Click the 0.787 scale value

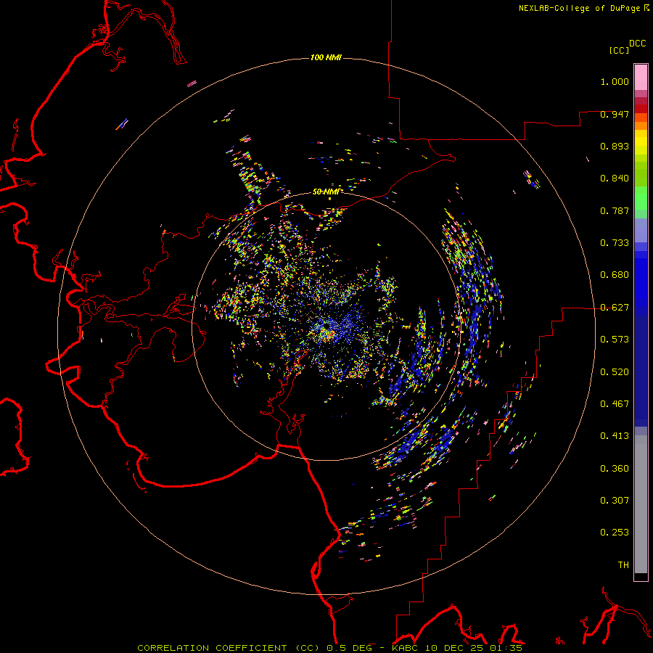615,210
